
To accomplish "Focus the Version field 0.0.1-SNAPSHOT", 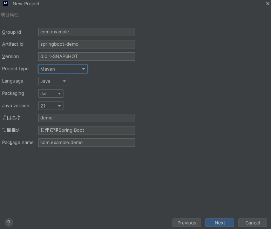I will 86,57.
